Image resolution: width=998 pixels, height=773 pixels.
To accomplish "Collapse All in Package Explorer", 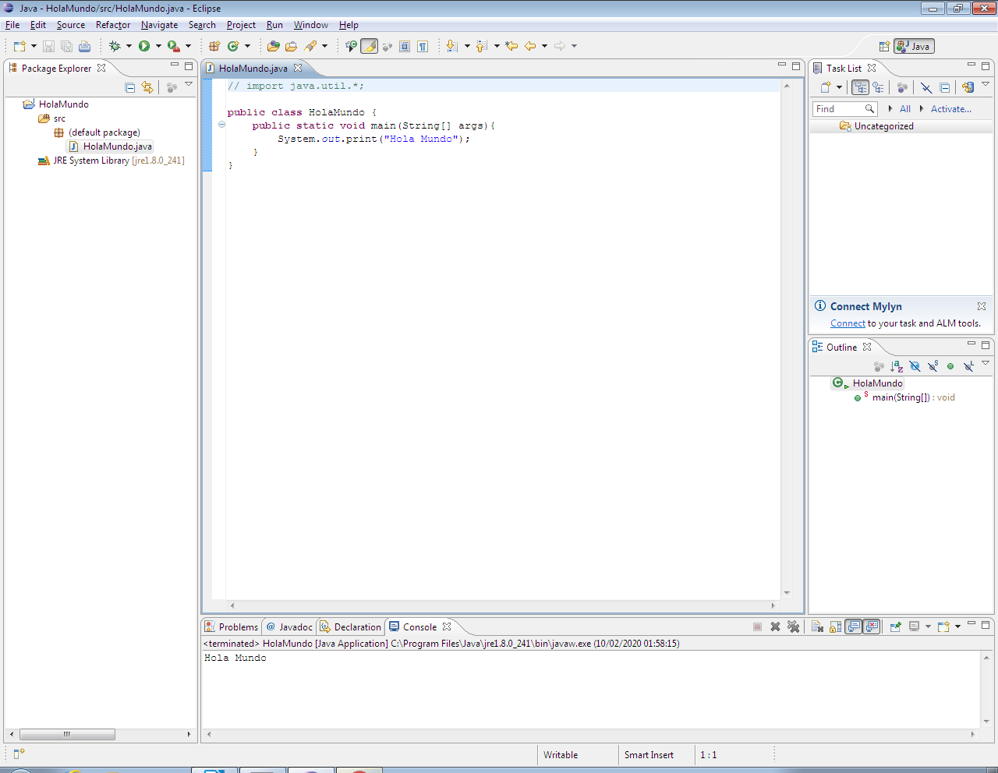I will click(x=130, y=87).
